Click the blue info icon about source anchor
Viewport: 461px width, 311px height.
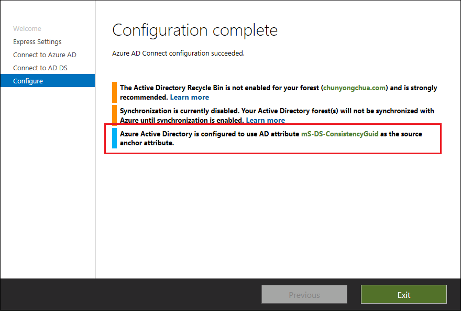114,138
